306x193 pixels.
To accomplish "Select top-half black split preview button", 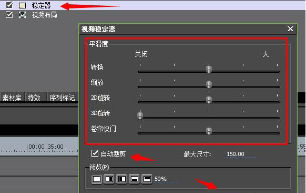I will [147, 179].
